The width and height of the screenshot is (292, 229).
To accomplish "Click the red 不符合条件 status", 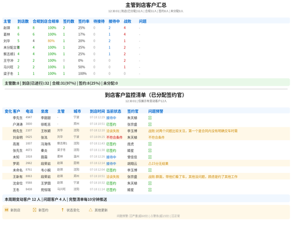I will [114, 137].
